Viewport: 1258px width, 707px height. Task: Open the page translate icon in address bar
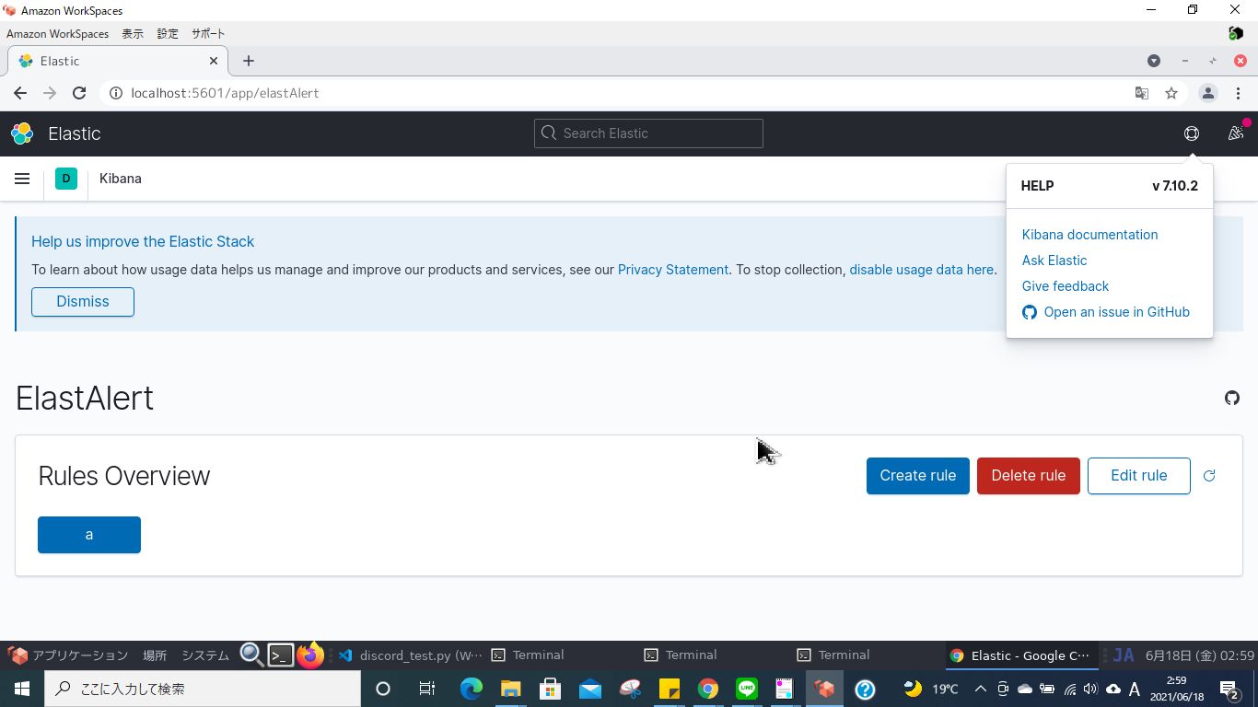1142,93
